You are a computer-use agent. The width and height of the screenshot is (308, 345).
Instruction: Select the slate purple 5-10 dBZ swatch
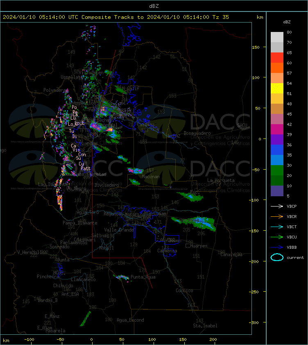pos(277,191)
